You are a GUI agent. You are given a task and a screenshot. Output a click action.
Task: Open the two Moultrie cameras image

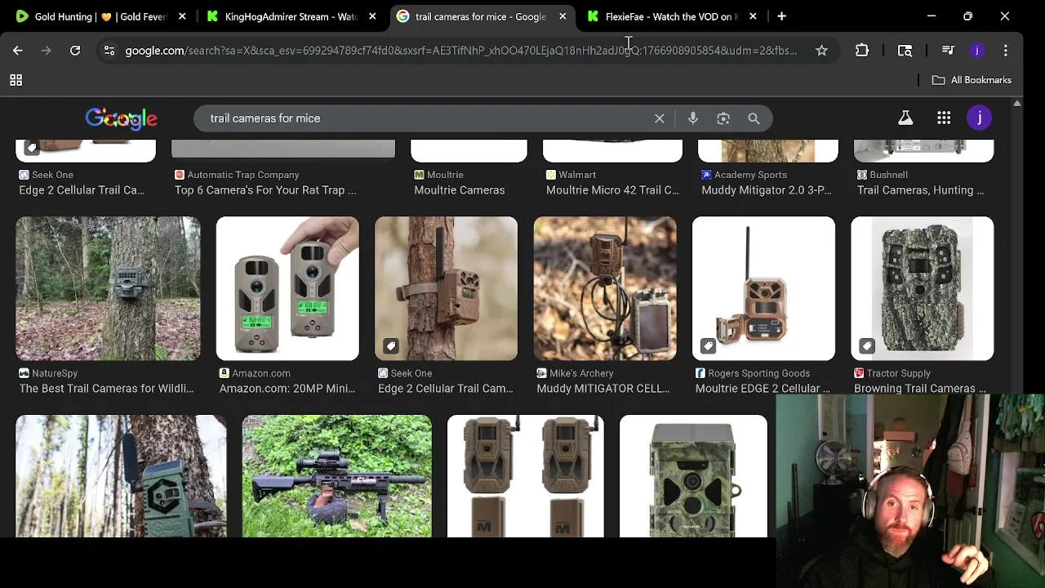[x=526, y=476]
